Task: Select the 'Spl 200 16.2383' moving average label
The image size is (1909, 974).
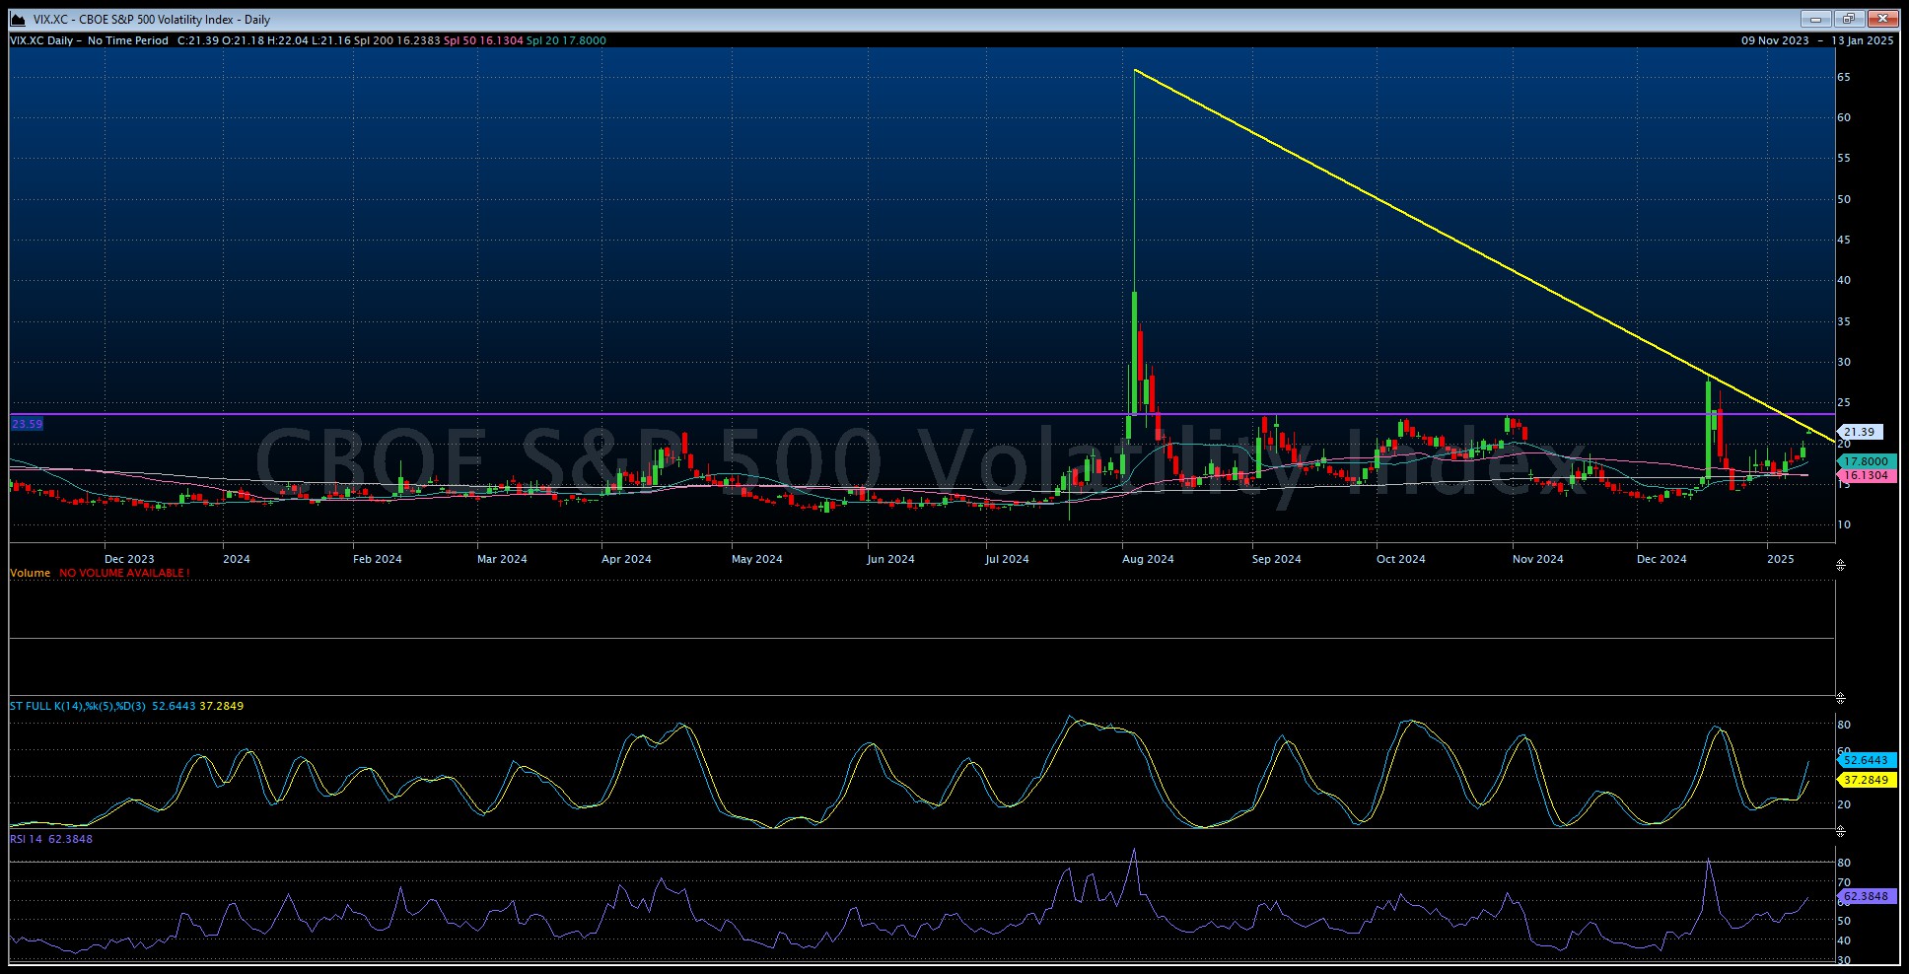Action: point(396,40)
